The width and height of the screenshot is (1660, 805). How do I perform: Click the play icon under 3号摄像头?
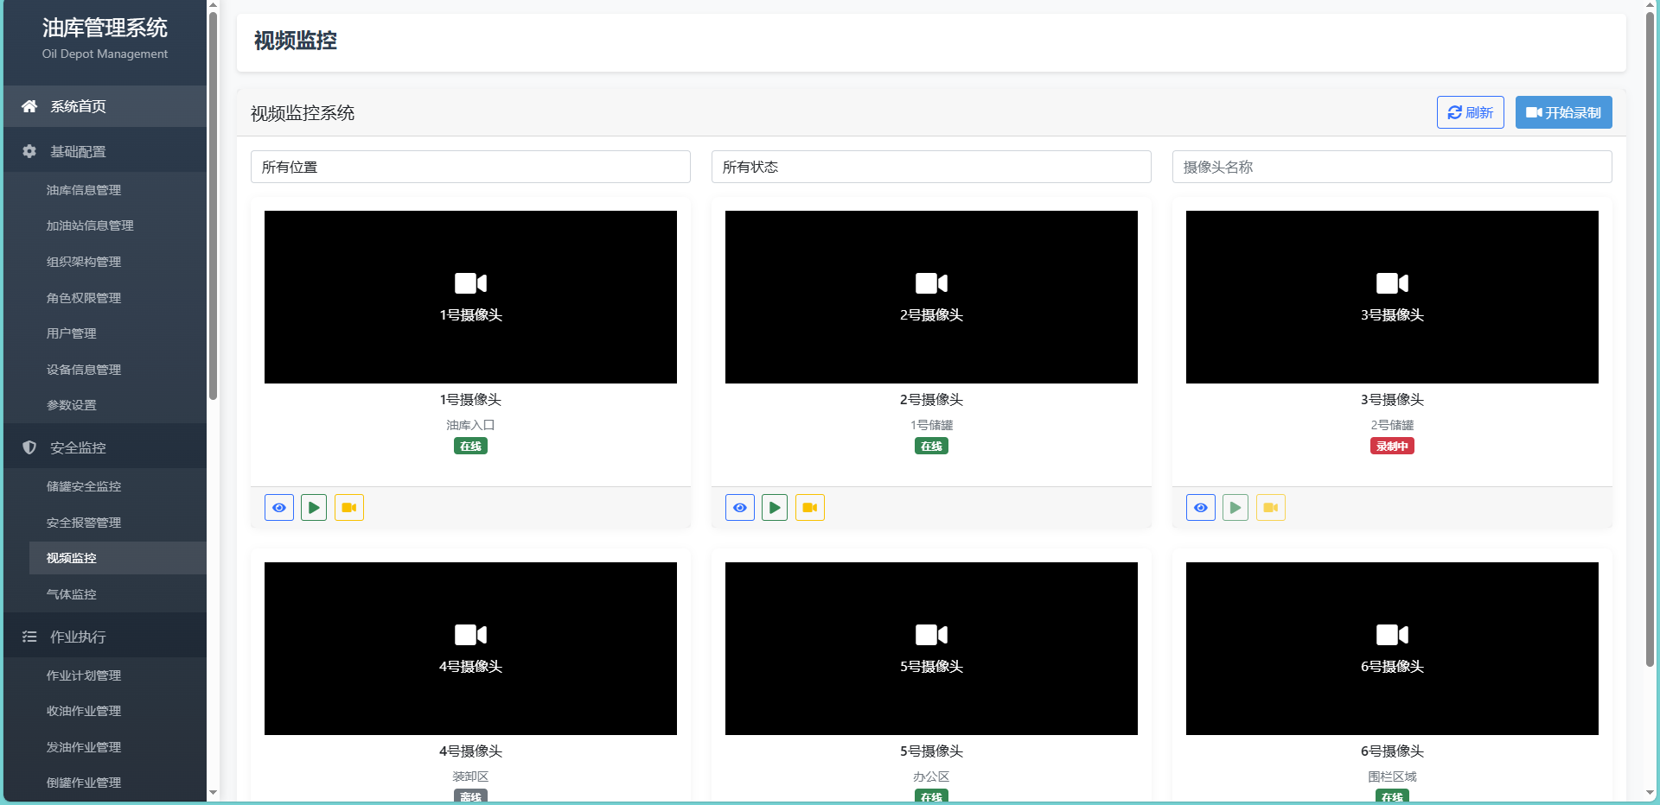pos(1235,508)
